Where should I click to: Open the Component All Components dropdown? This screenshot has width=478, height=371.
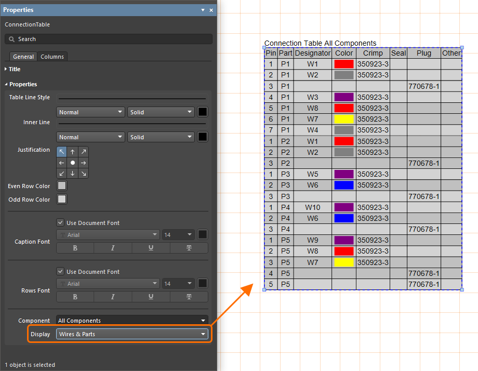click(x=132, y=321)
